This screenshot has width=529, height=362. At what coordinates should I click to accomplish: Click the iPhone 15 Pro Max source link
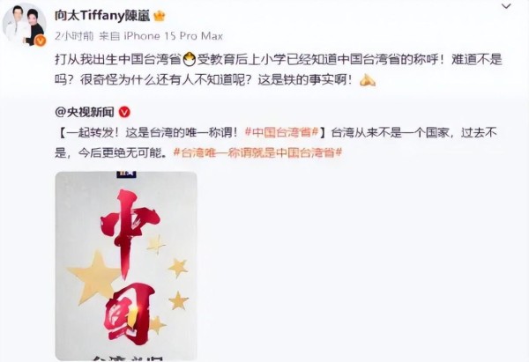tap(174, 36)
